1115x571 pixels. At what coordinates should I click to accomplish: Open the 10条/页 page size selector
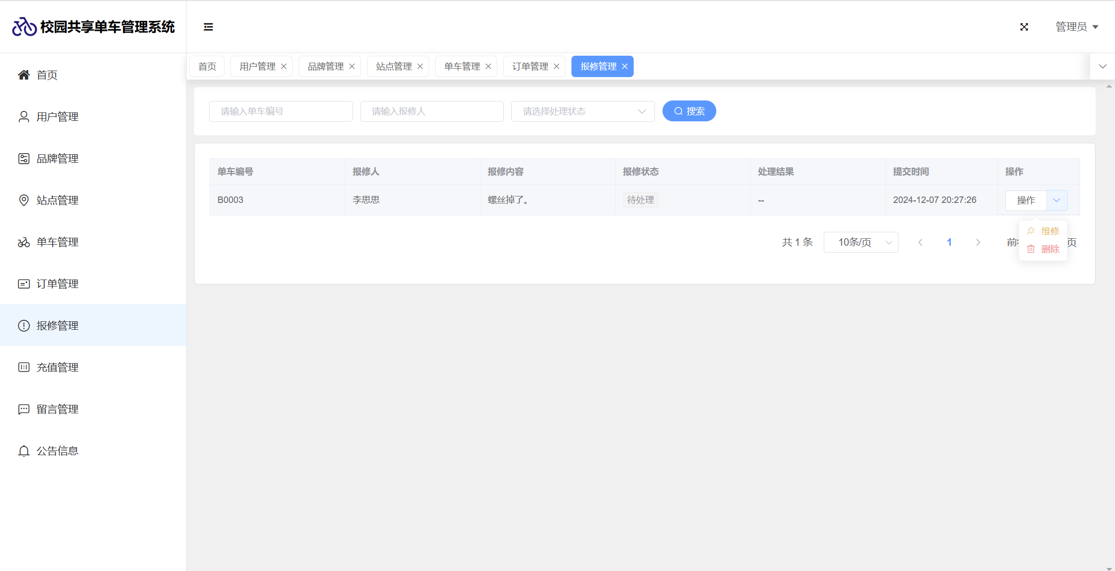coord(861,242)
